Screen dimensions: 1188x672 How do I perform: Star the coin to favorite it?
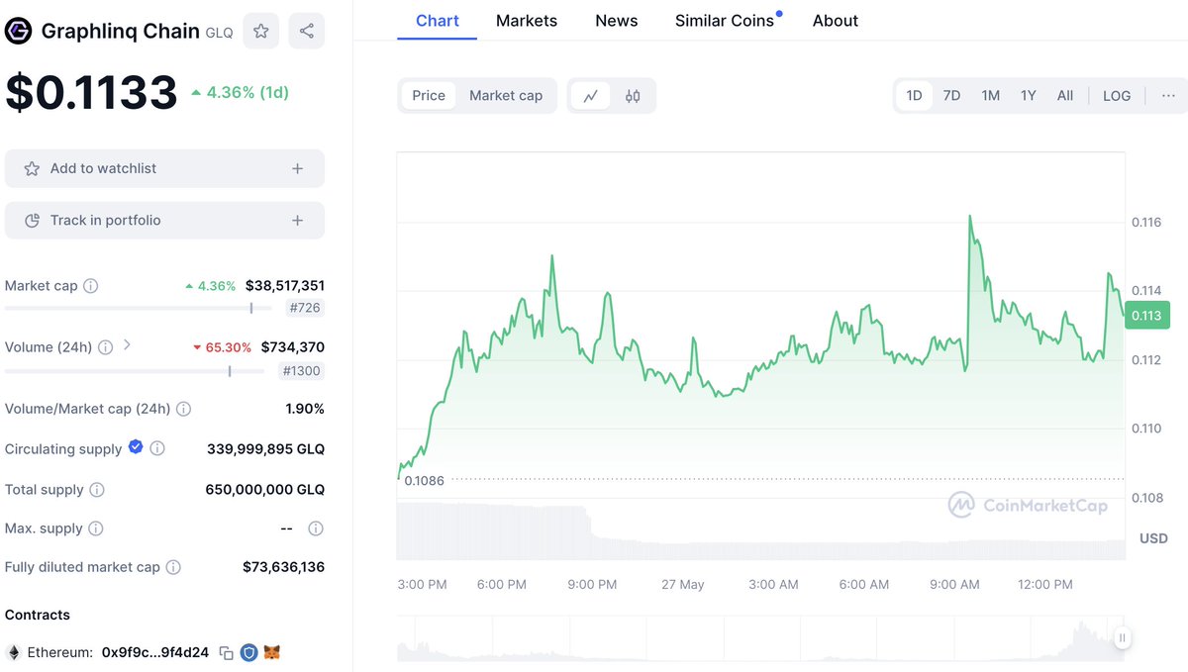click(x=260, y=31)
